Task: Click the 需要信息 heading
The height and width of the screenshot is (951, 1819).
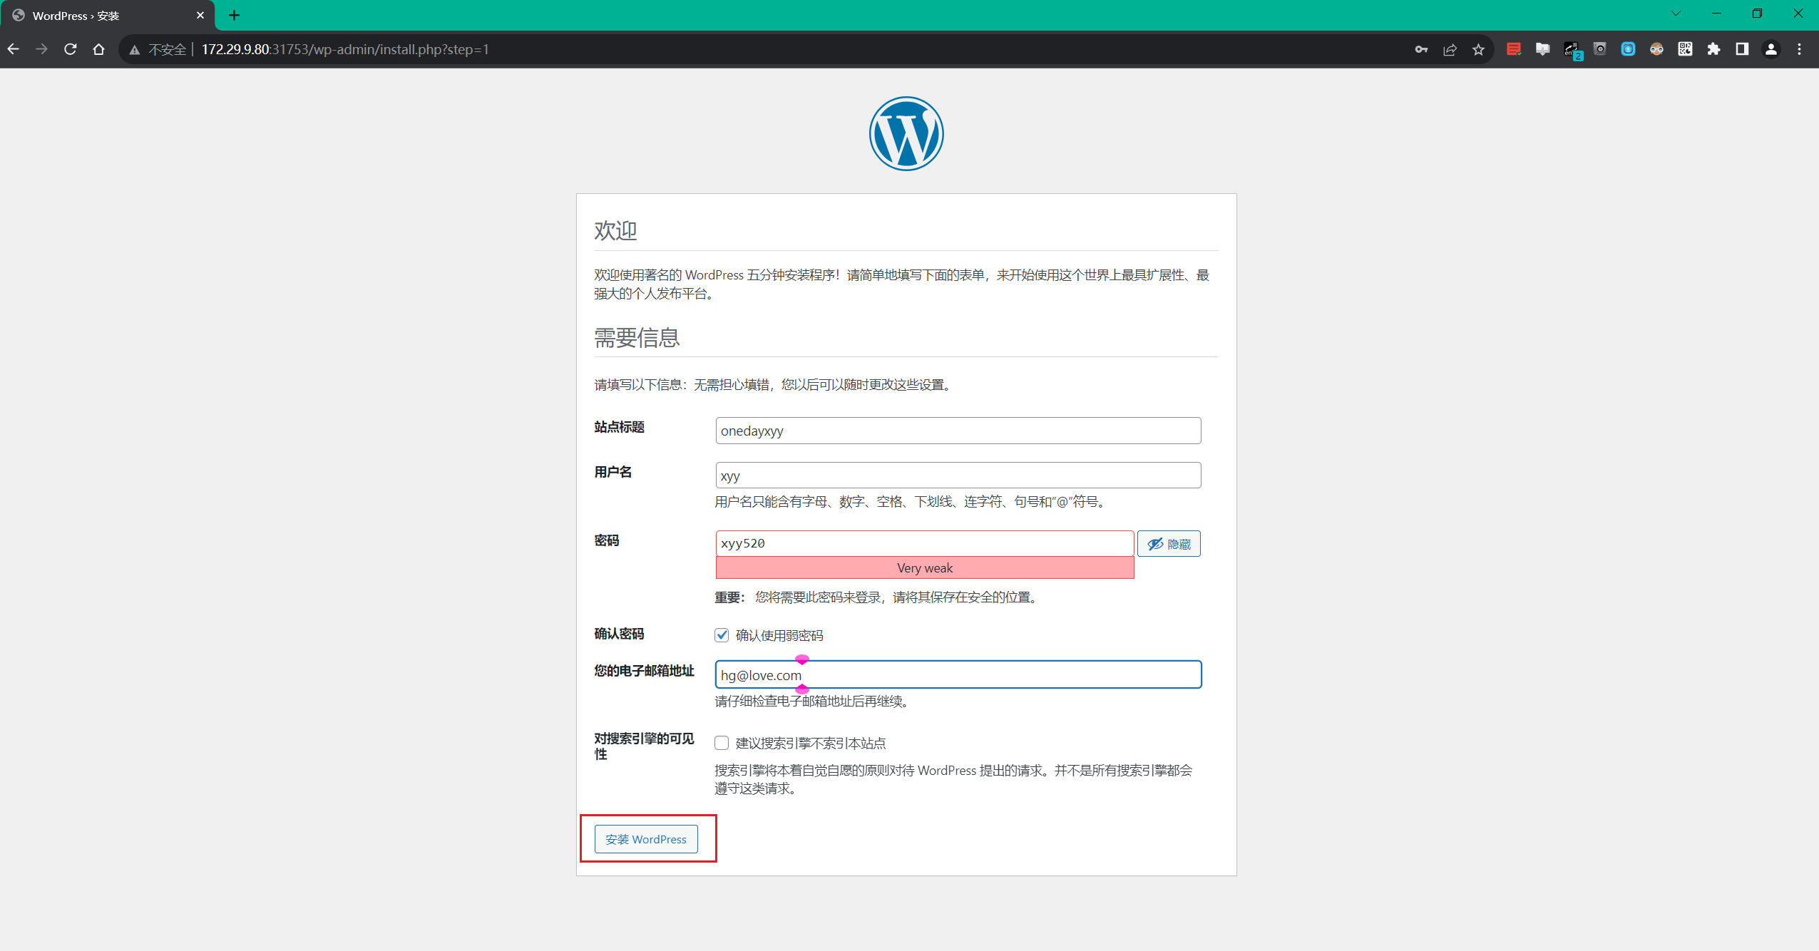Action: (x=637, y=337)
